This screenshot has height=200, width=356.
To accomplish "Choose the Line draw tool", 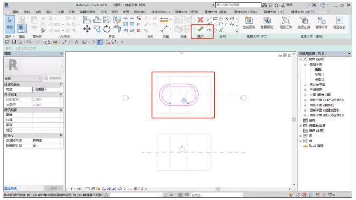I will click(210, 19).
